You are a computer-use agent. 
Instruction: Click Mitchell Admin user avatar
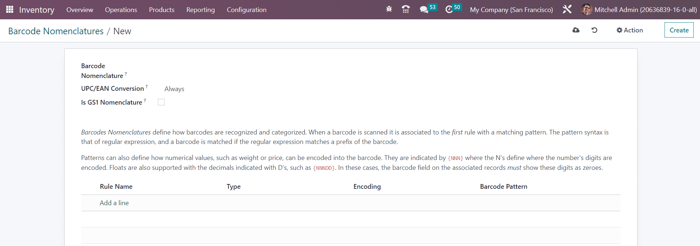tap(586, 9)
